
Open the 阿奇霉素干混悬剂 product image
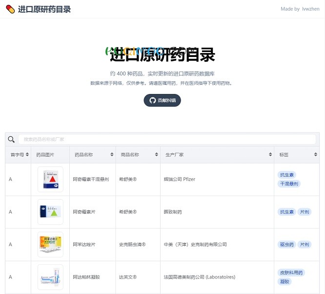point(50,179)
